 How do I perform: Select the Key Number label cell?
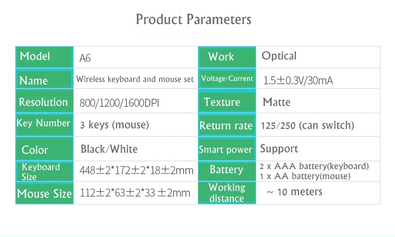(44, 124)
